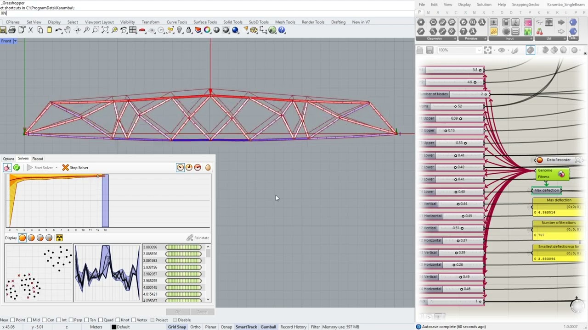Viewport: 588px width, 330px height.
Task: Click the radioactive icon in Display row
Action: point(59,238)
